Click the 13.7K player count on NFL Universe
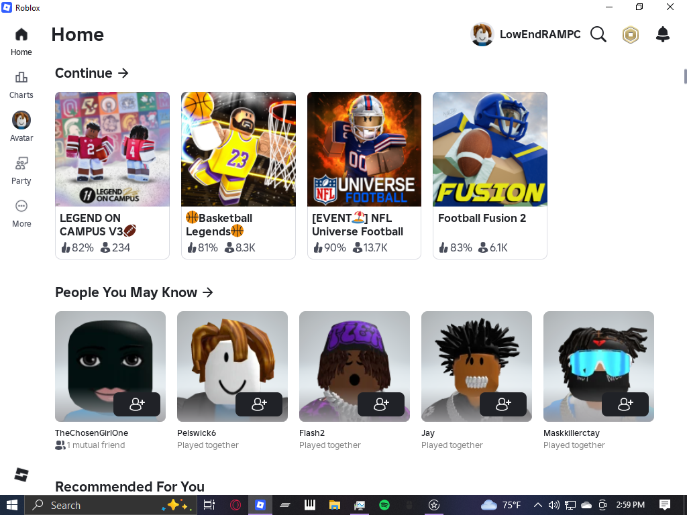The image size is (687, 515). point(370,247)
